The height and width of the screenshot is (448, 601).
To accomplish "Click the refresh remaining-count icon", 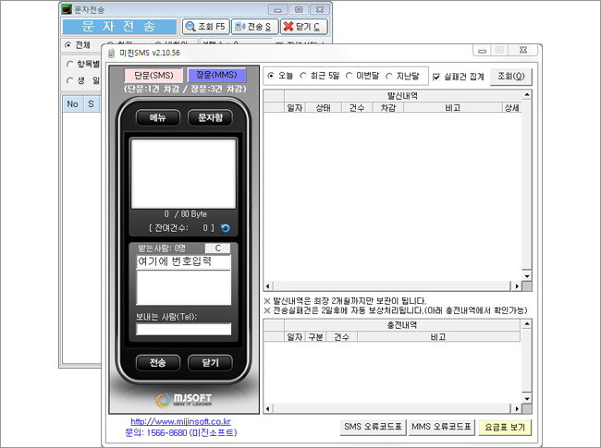I will point(226,228).
